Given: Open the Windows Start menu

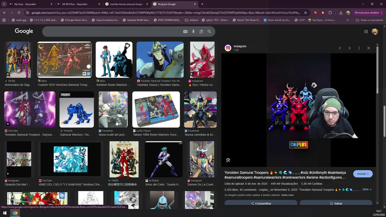Looking at the screenshot, I should click(x=5, y=213).
